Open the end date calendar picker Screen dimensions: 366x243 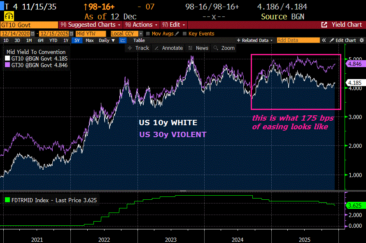(x=71, y=34)
